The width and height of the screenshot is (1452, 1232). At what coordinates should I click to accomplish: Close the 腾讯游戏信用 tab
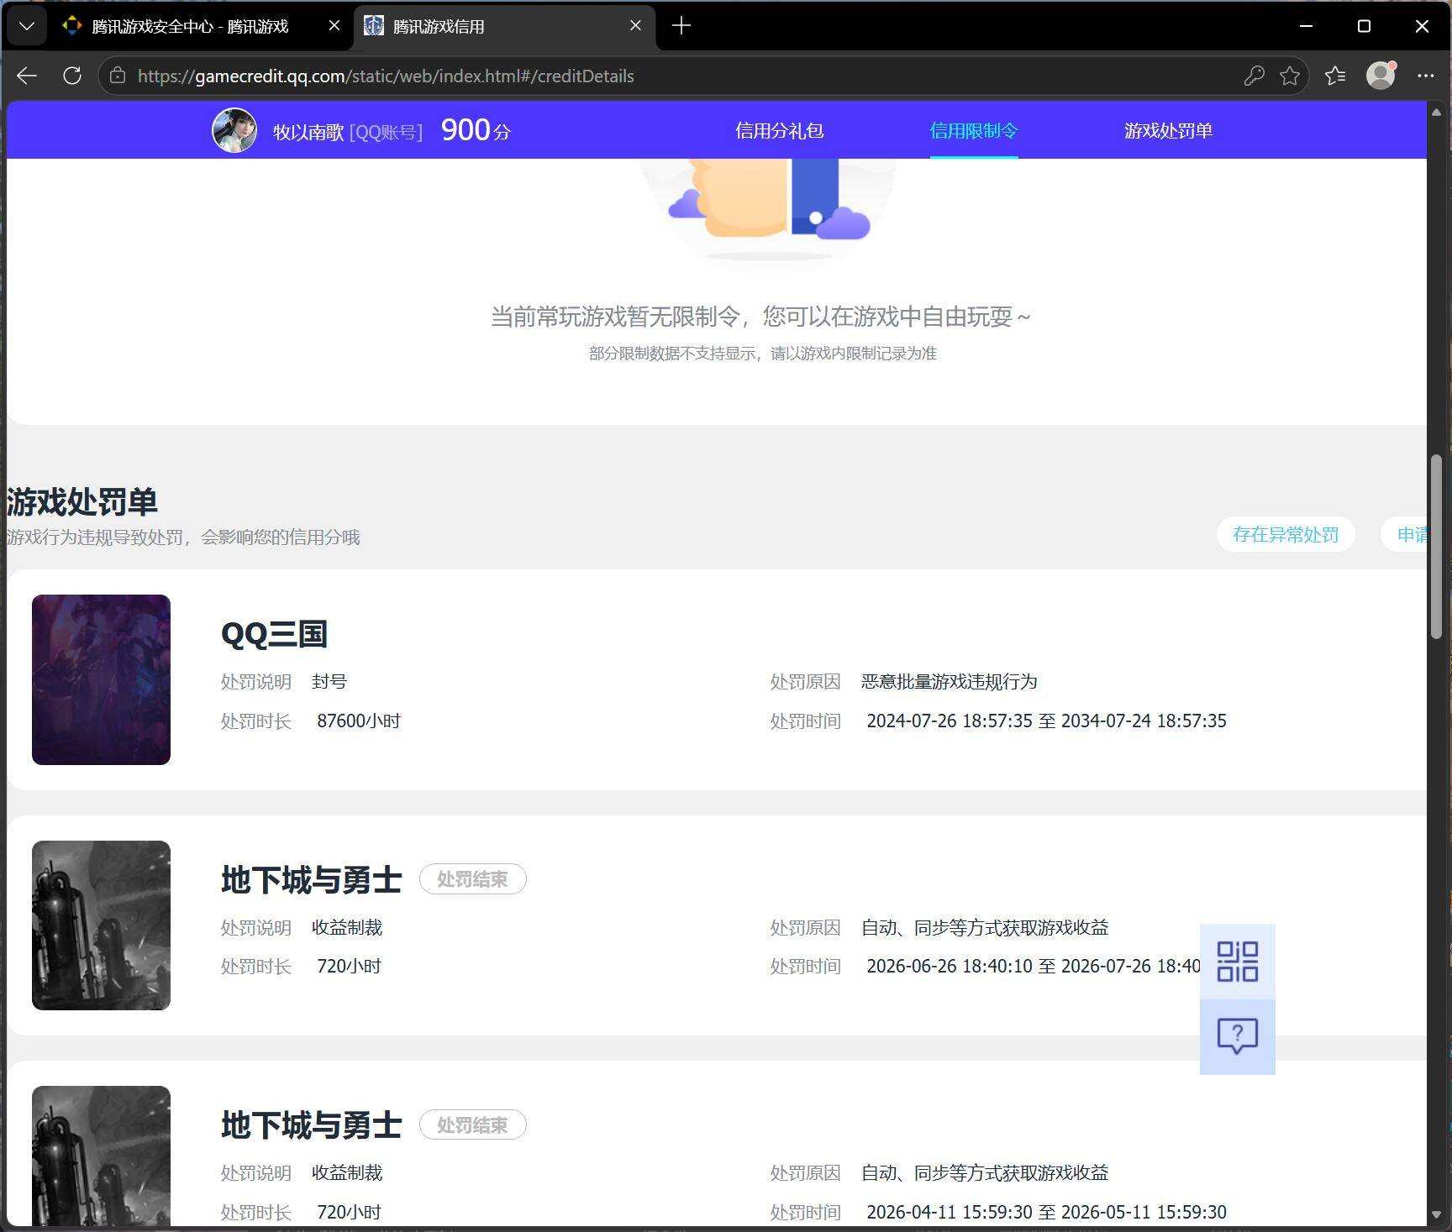click(x=636, y=26)
